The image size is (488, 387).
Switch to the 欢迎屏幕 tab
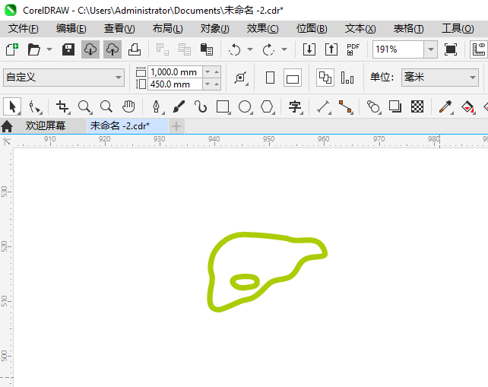[46, 125]
